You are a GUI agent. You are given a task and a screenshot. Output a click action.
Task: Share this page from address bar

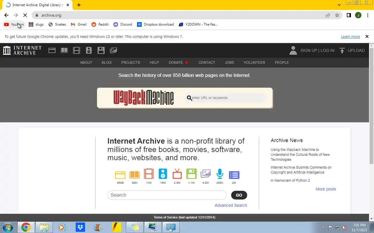pyautogui.click(x=328, y=15)
